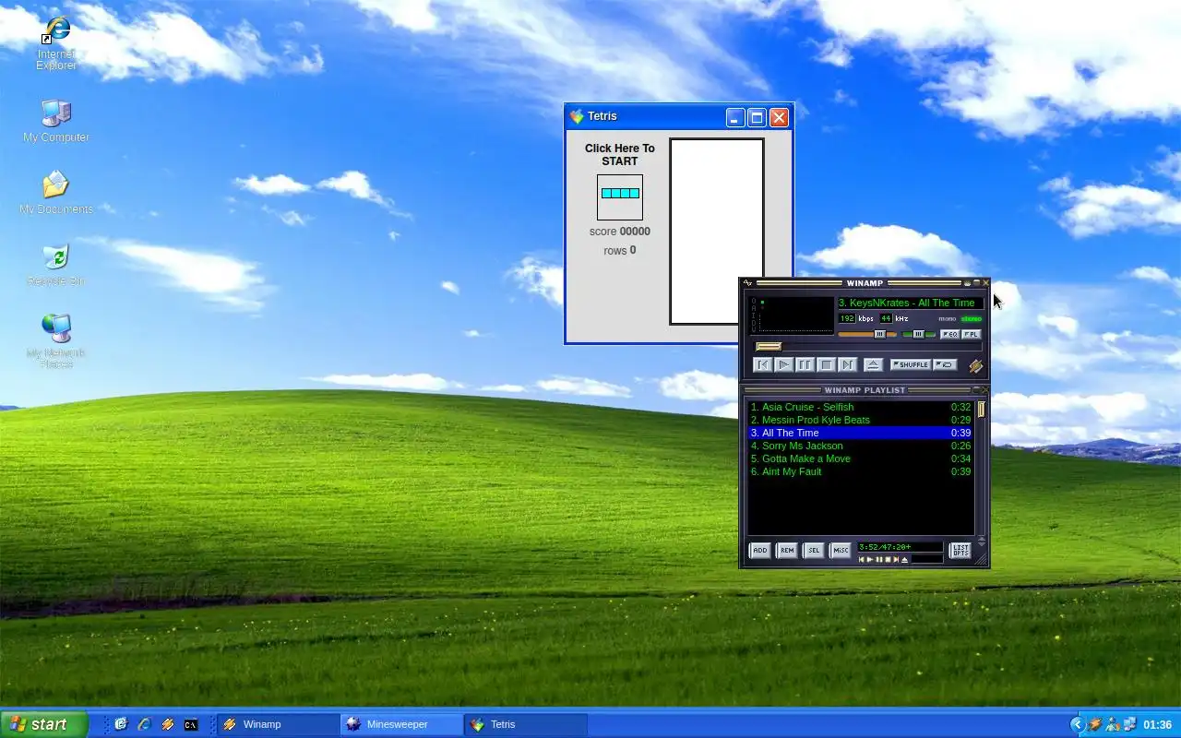Select playlist track Aint My Fault
Viewport: 1181px width, 738px height.
(861, 471)
